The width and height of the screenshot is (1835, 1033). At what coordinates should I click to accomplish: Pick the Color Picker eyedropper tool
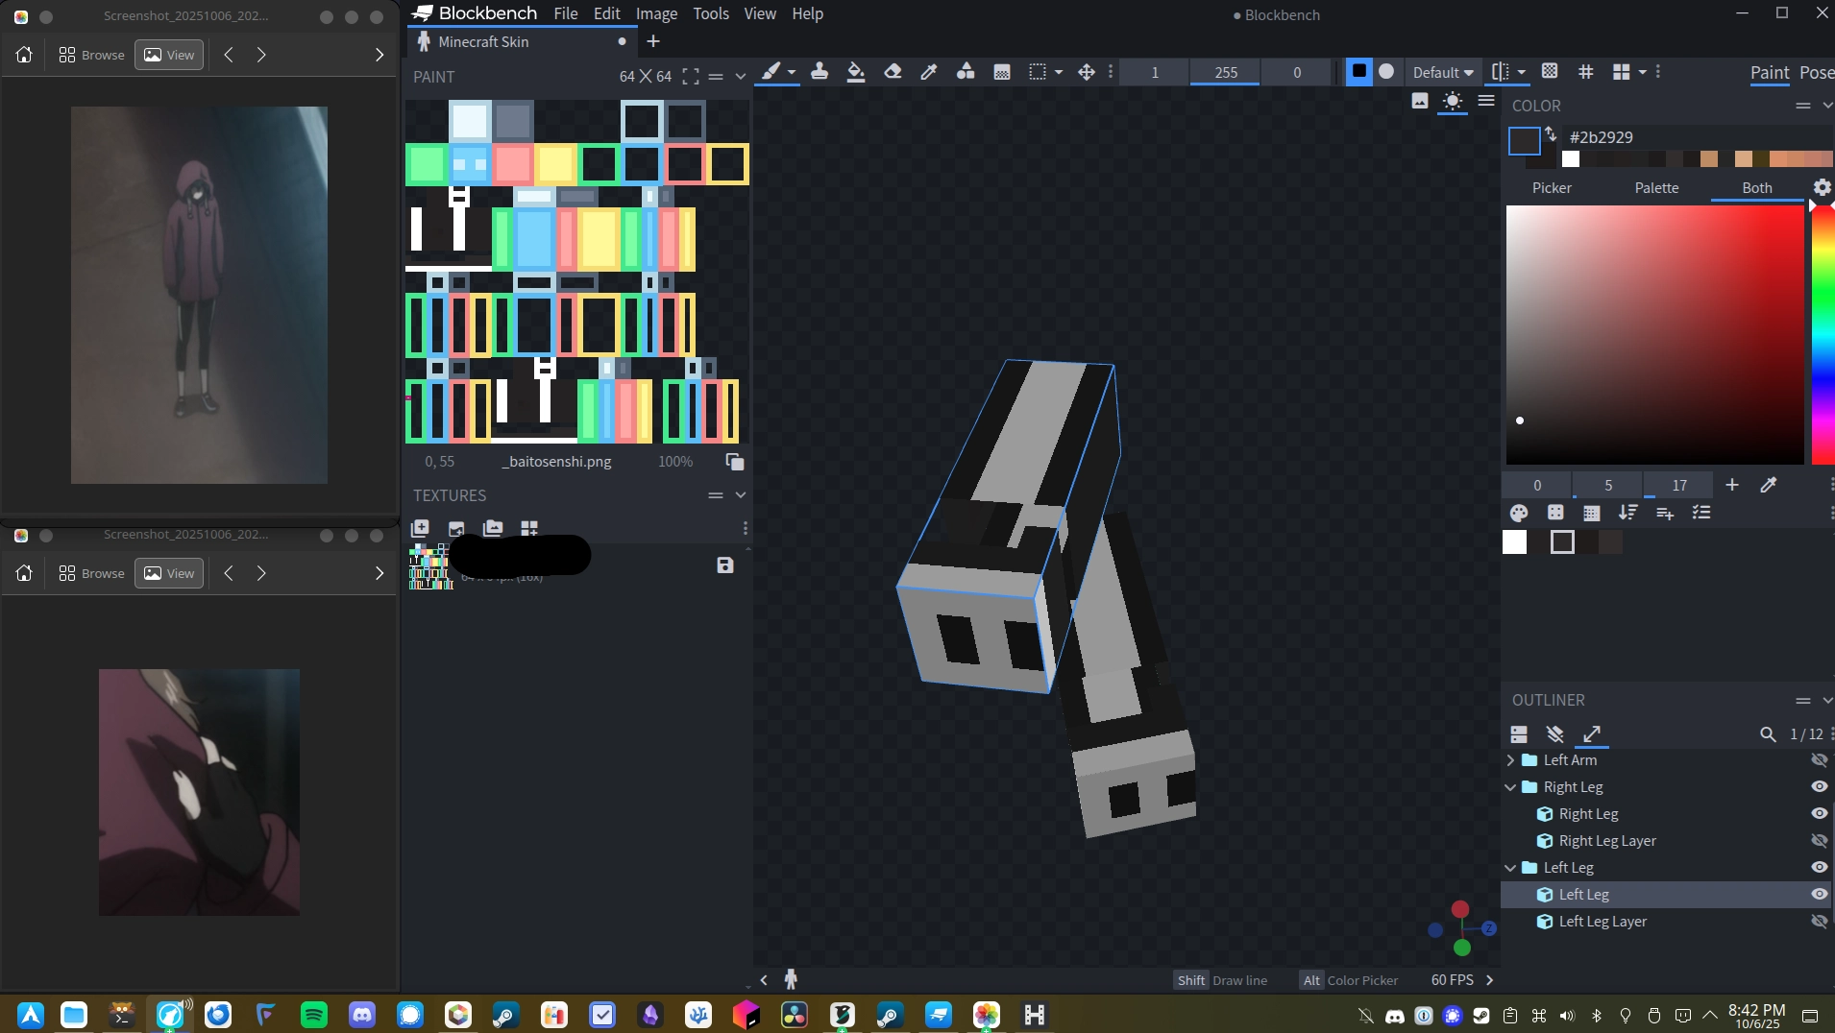pos(929,72)
